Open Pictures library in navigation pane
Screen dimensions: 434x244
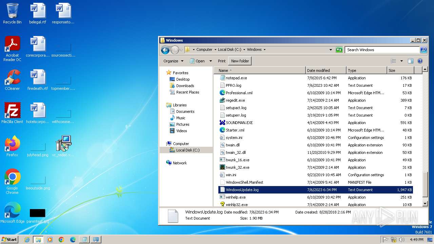pos(183,124)
